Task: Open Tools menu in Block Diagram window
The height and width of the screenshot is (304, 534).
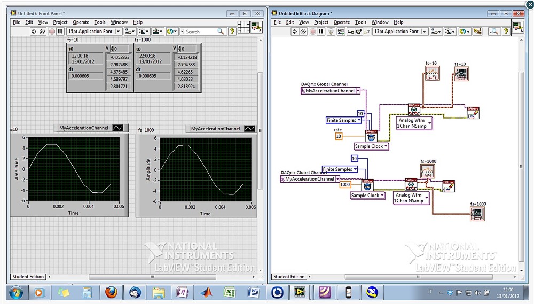Action: (361, 22)
